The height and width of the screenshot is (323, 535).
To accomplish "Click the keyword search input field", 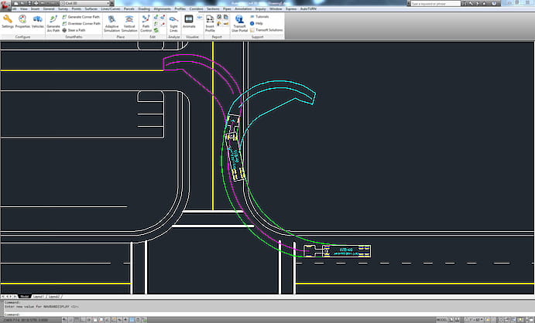I will coord(435,3).
